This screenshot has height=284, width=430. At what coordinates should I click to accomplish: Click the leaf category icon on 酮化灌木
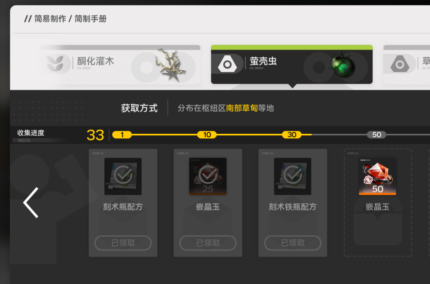(x=55, y=64)
